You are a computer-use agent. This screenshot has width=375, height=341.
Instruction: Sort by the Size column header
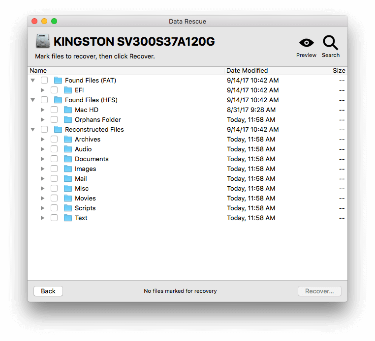(323, 70)
